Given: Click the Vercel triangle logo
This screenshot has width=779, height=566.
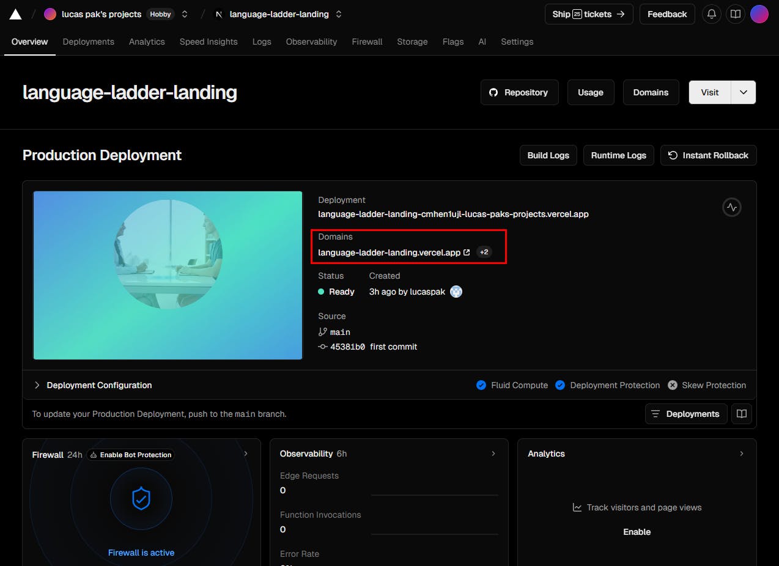Looking at the screenshot, I should click(15, 14).
